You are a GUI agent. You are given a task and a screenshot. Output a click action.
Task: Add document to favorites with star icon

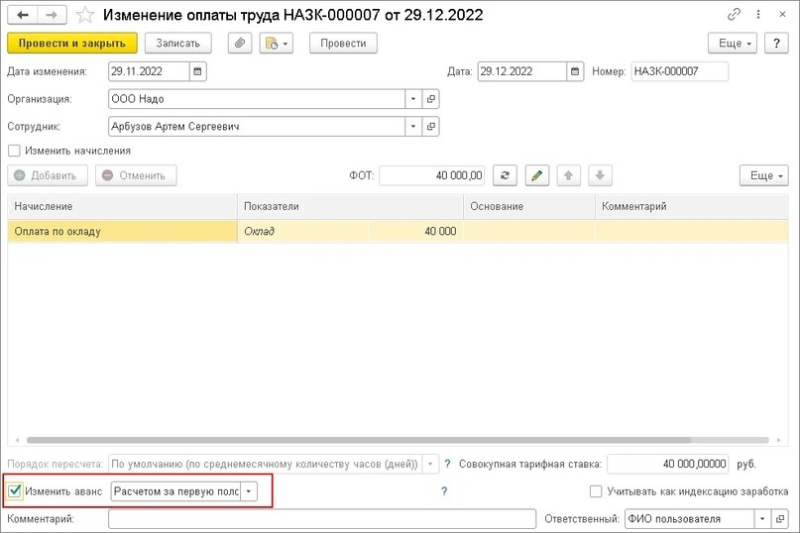point(84,15)
